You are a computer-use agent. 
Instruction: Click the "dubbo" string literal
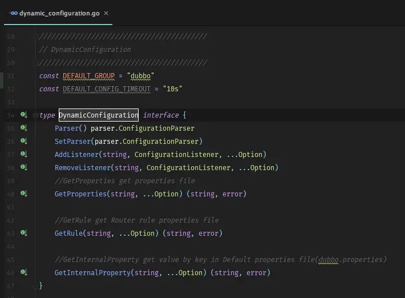140,76
